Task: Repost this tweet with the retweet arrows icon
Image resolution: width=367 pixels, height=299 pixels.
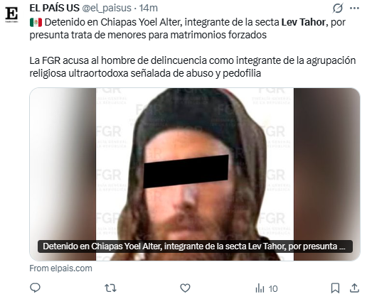Action: click(x=110, y=288)
